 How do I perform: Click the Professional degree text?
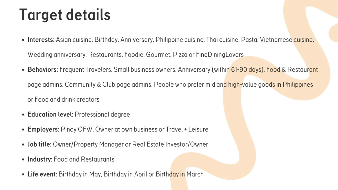(x=102, y=115)
